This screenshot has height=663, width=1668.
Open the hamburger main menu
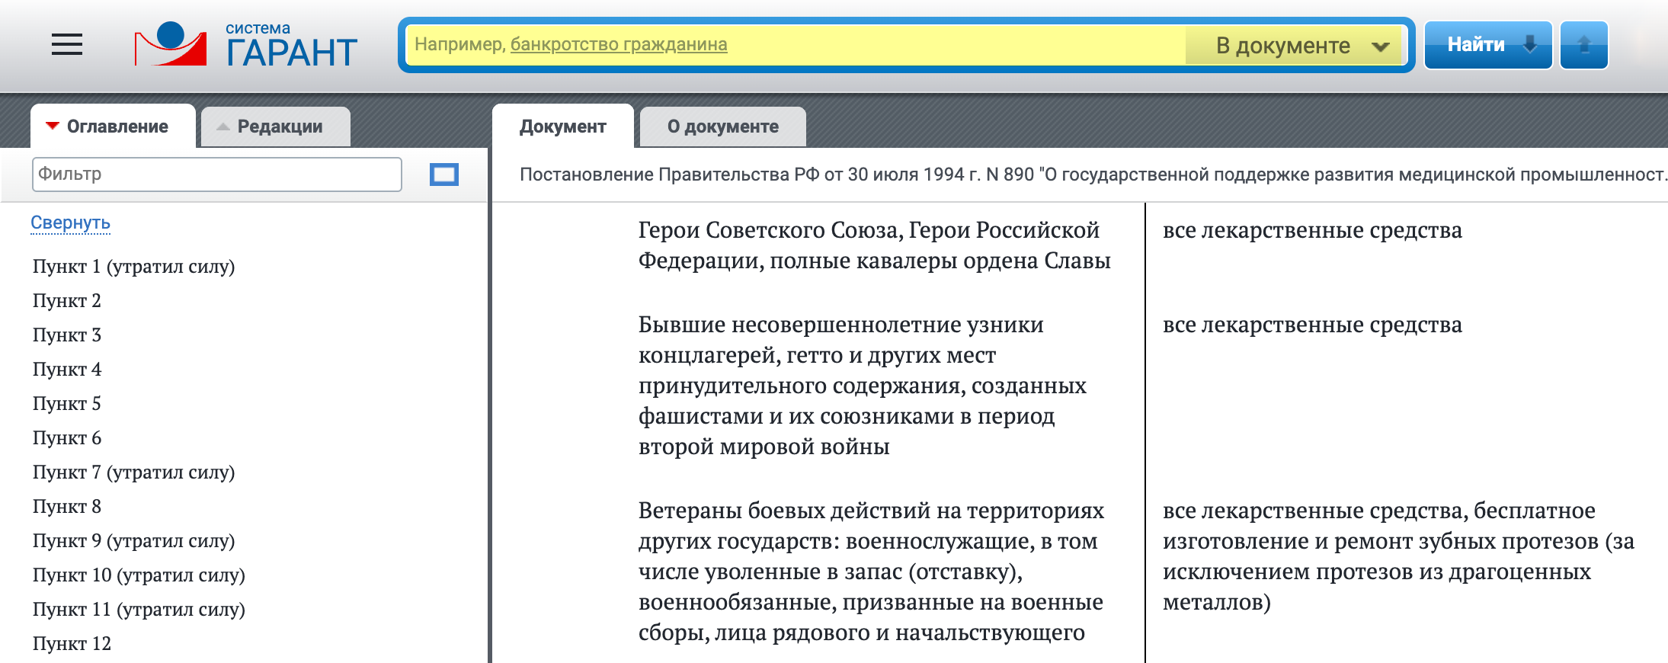tap(67, 44)
